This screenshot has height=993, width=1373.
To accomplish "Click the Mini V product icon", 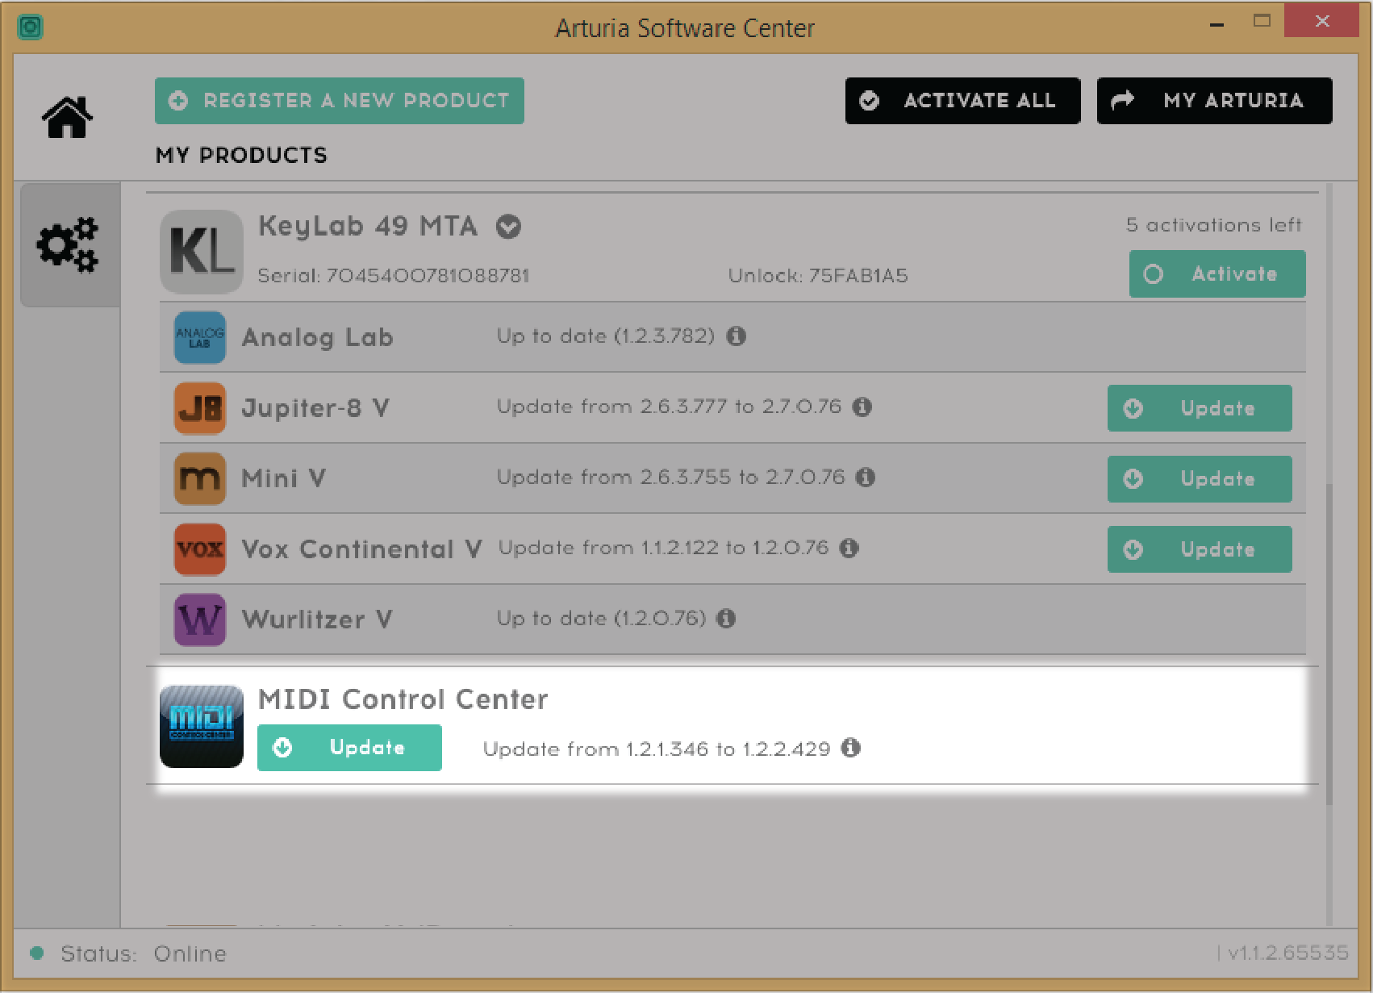I will [200, 478].
